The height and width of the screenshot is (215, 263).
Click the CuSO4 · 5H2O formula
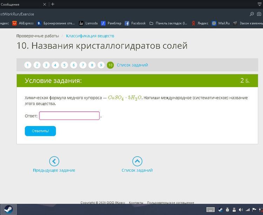click(x=125, y=98)
